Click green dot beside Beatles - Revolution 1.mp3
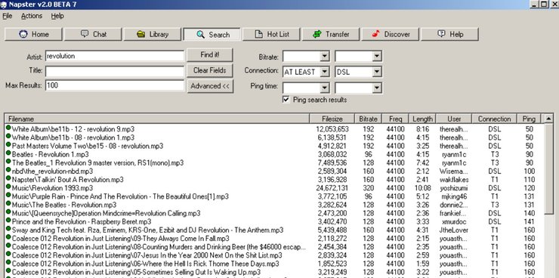559x278 pixels. (x=8, y=153)
